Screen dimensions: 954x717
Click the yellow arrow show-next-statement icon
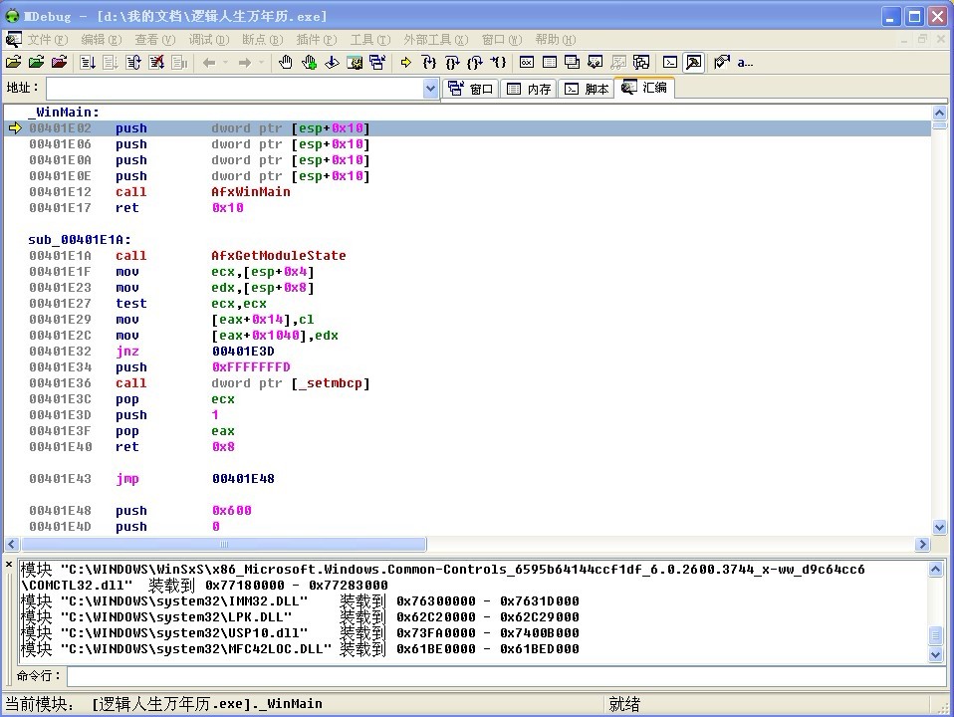tap(405, 62)
